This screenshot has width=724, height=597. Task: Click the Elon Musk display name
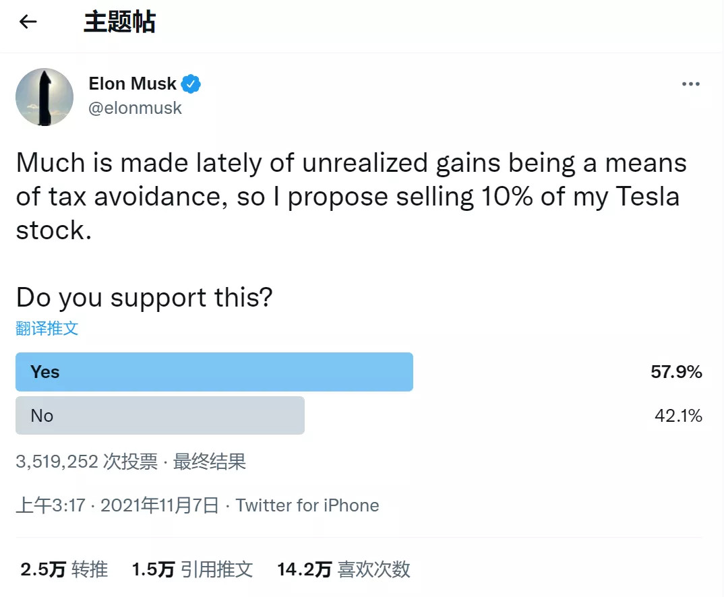tap(133, 84)
